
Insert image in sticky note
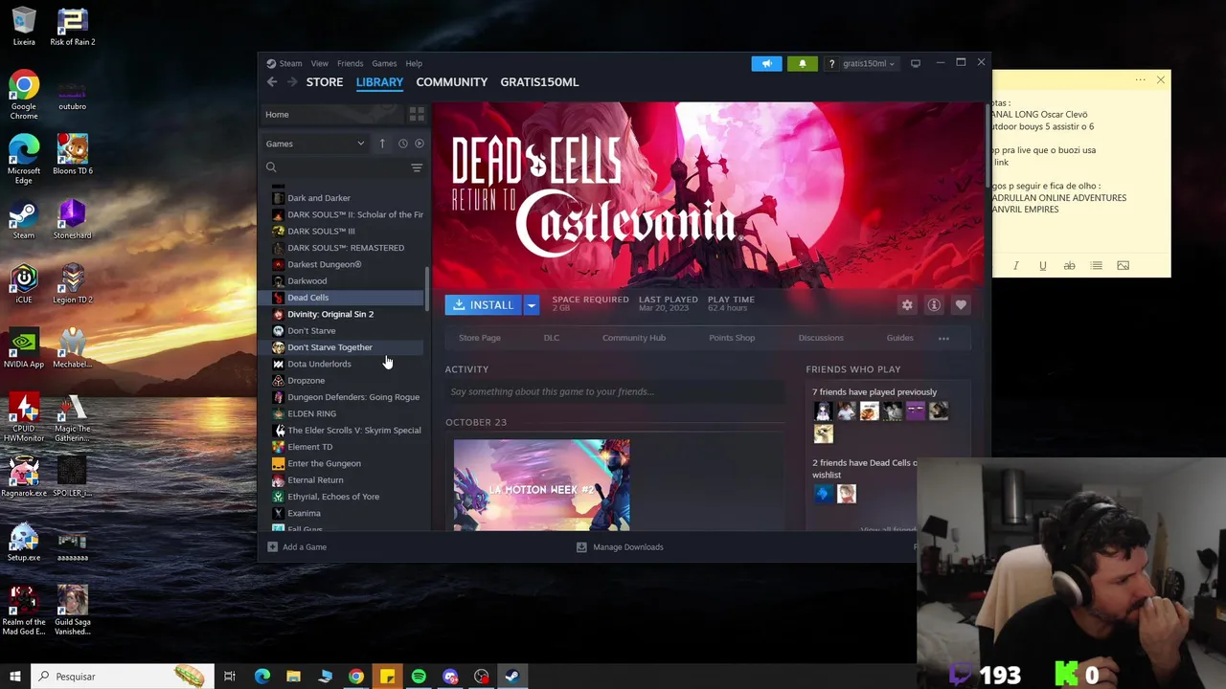pos(1123,266)
